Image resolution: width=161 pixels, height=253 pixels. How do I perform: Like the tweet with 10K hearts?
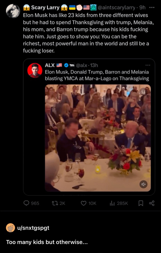(x=84, y=203)
